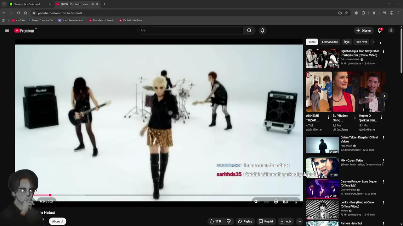Open the YouTube account avatar menu

[x=391, y=30]
